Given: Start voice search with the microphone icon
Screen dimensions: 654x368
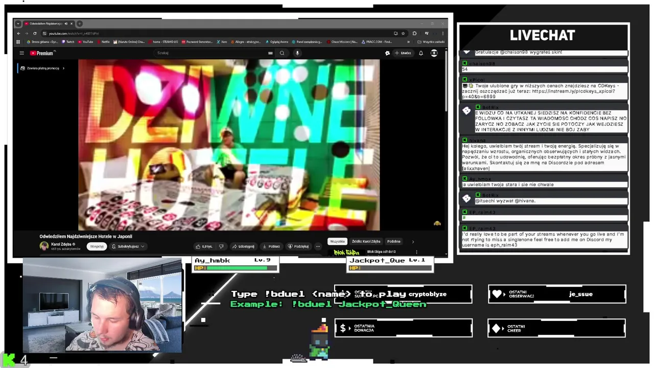Looking at the screenshot, I should (297, 53).
